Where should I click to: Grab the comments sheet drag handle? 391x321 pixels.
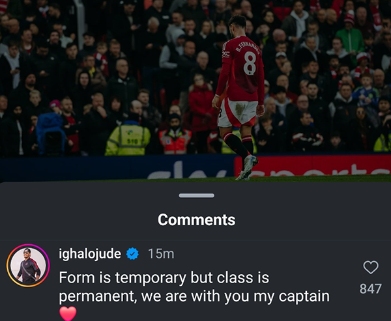(197, 195)
